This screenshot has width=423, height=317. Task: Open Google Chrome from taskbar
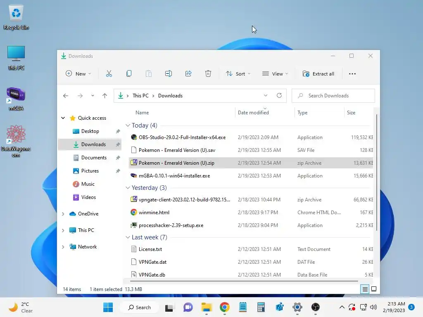pos(224,307)
